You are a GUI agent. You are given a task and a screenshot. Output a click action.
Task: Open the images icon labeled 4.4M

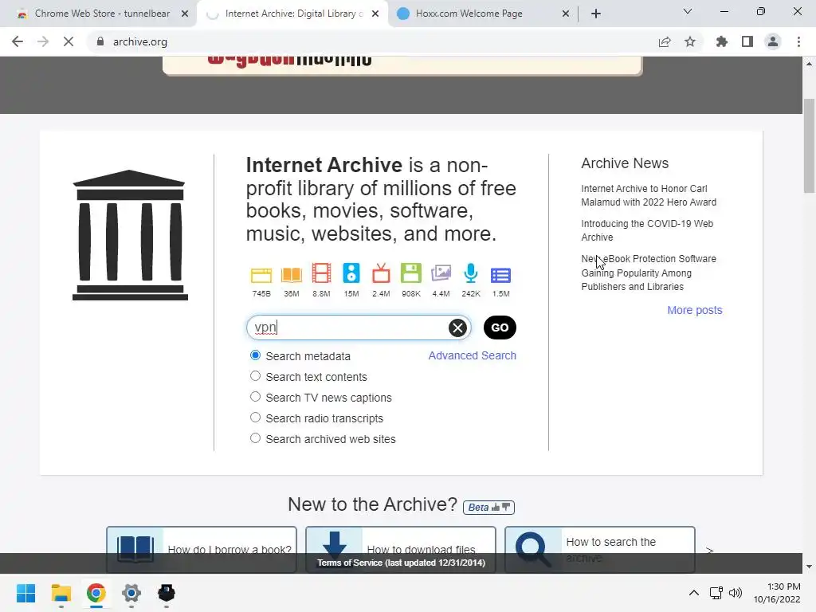[x=441, y=273]
